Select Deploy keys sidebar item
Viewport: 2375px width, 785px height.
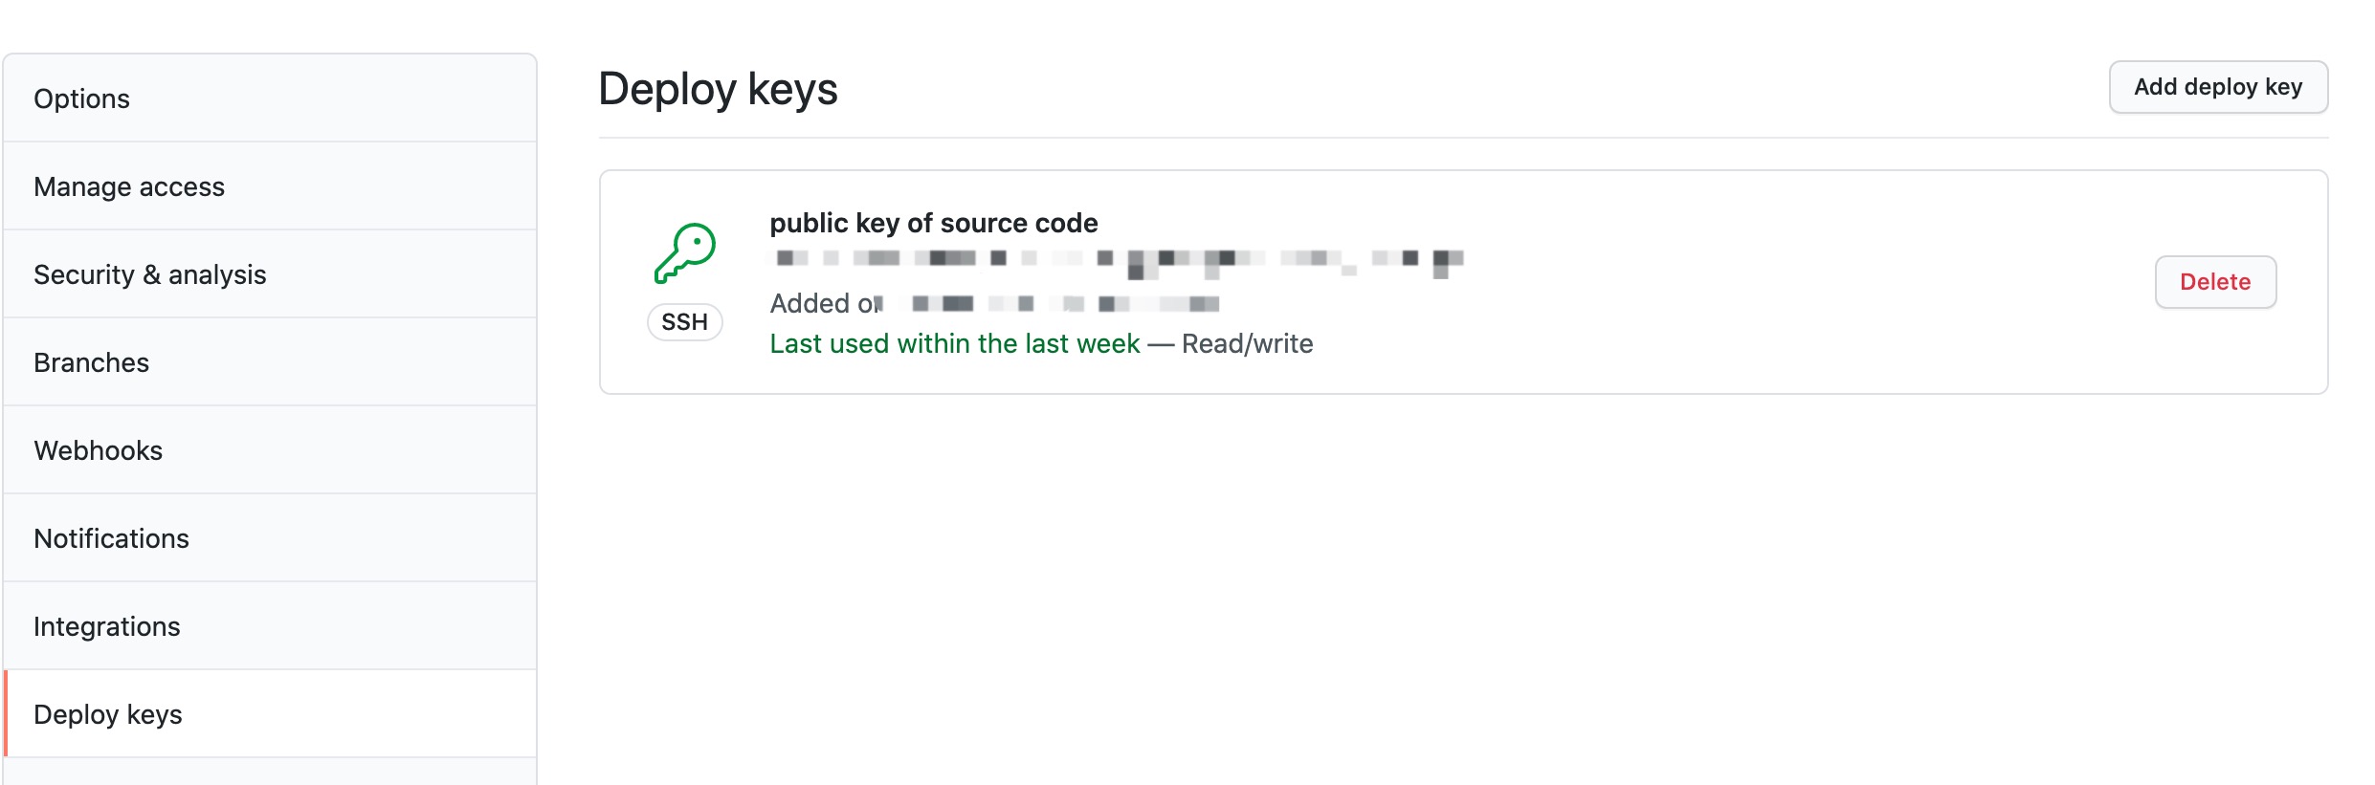coord(108,714)
